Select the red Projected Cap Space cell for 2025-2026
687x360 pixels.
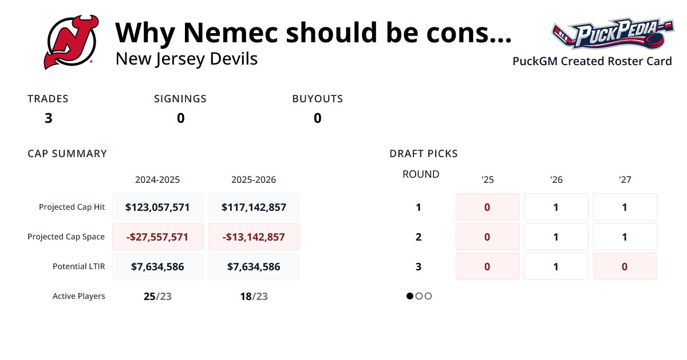point(254,236)
